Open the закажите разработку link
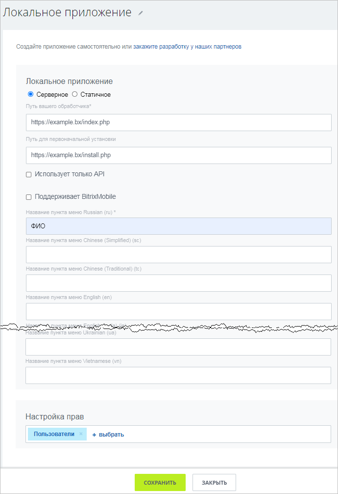Screen dimensions: 338x494 tap(161, 47)
